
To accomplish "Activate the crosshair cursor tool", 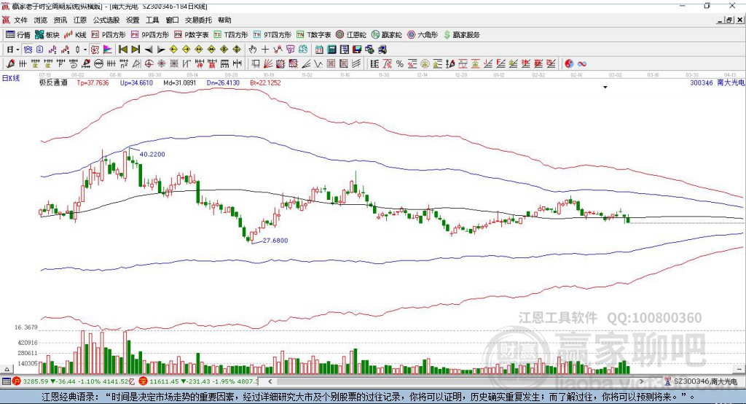I will [265, 50].
